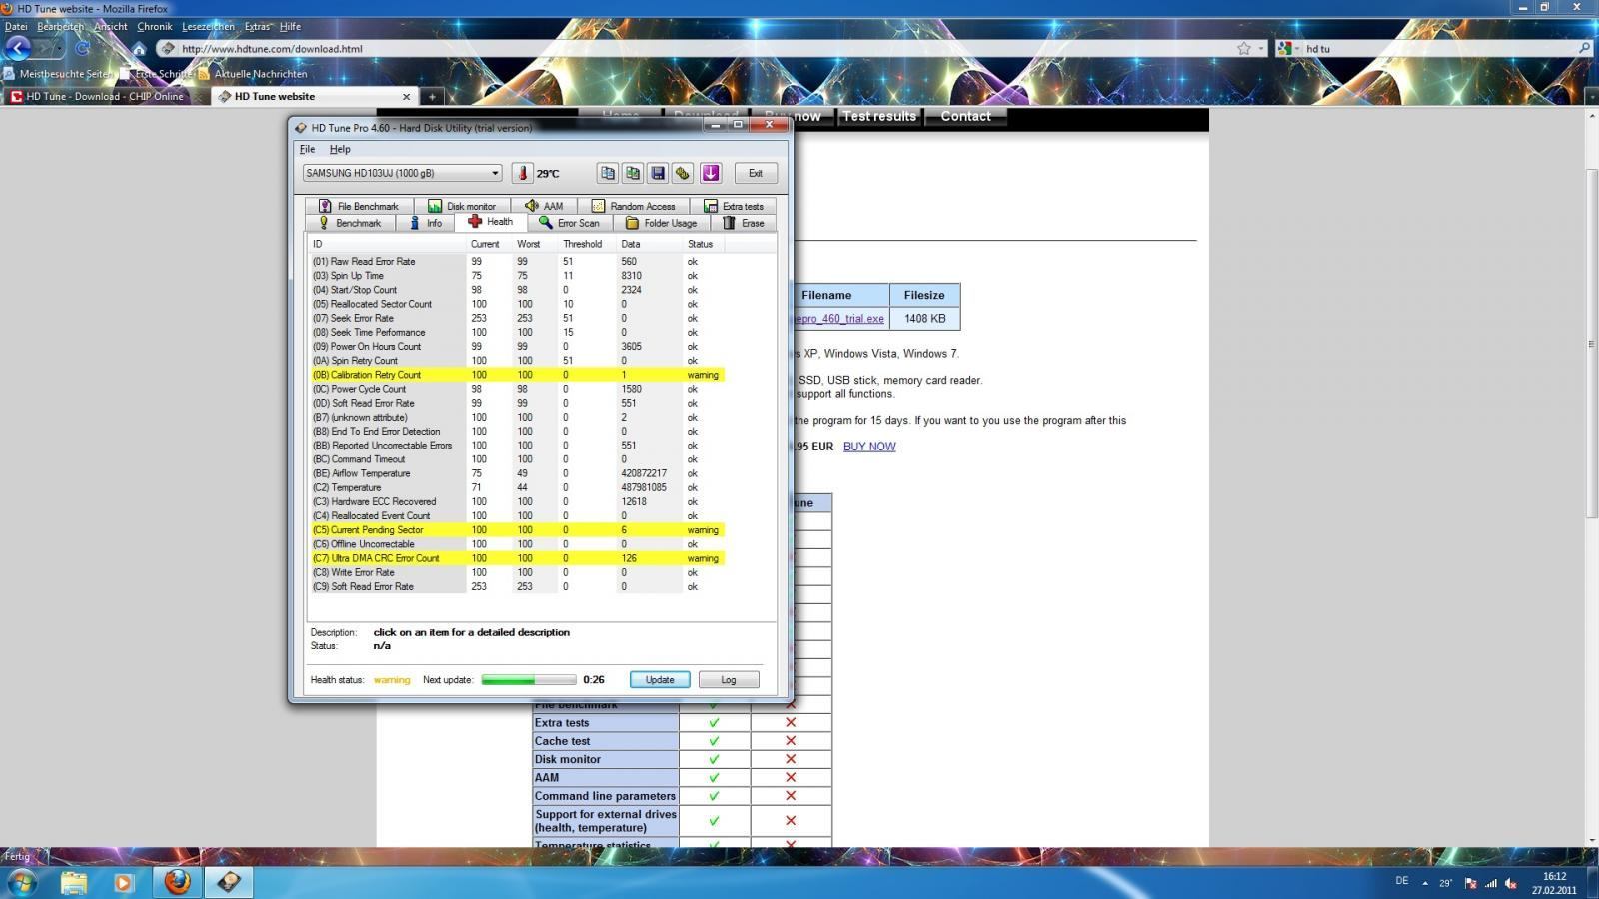Switch to the Random Access tab
Image resolution: width=1599 pixels, height=899 pixels.
pos(633,206)
